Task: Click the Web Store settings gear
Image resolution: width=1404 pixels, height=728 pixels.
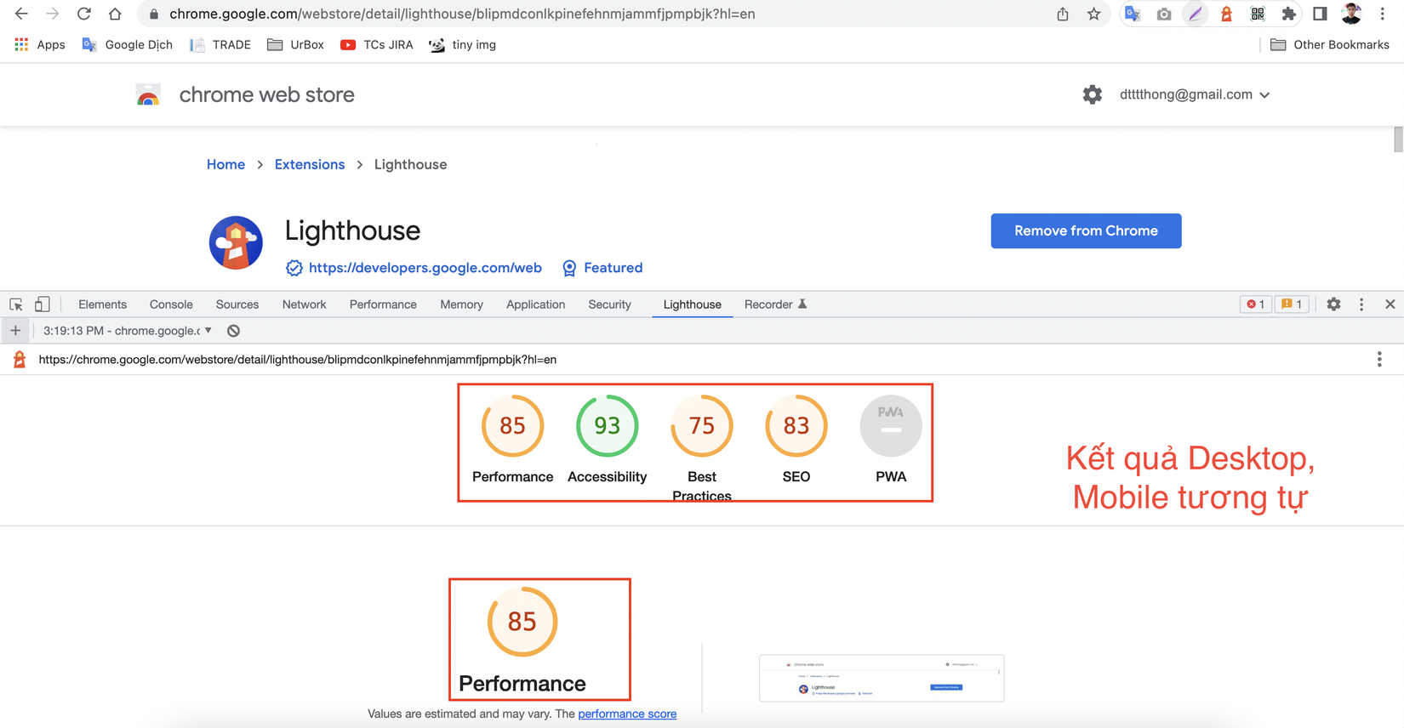Action: [x=1092, y=94]
